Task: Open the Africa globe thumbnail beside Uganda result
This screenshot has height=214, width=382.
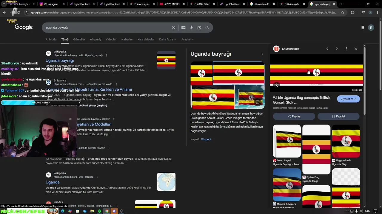Action: [166, 182]
